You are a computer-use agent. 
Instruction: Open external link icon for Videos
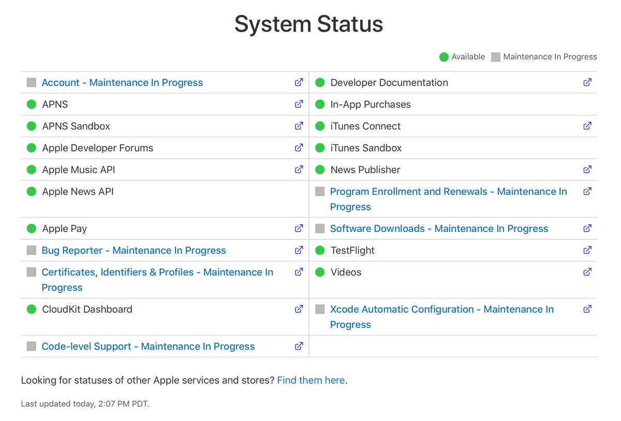point(587,272)
